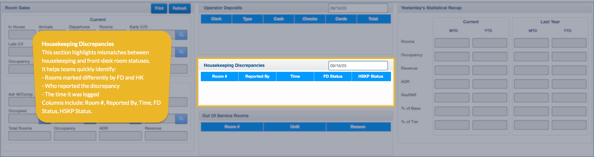Click the Print button in Room Sales
This screenshot has height=157, width=594.
click(x=159, y=8)
